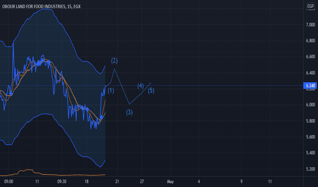
Task: Click the 09:00 time axis label
Action: pos(9,182)
